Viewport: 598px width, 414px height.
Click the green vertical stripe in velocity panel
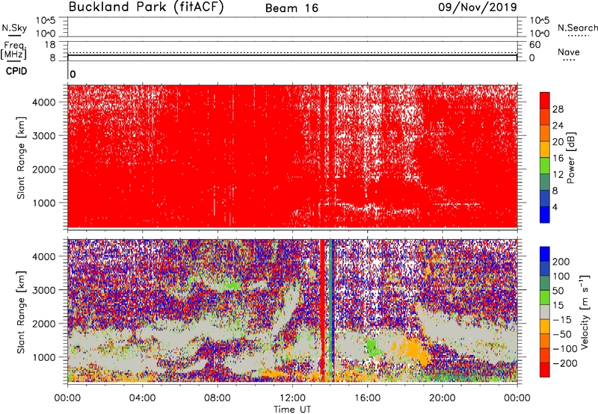[x=331, y=310]
